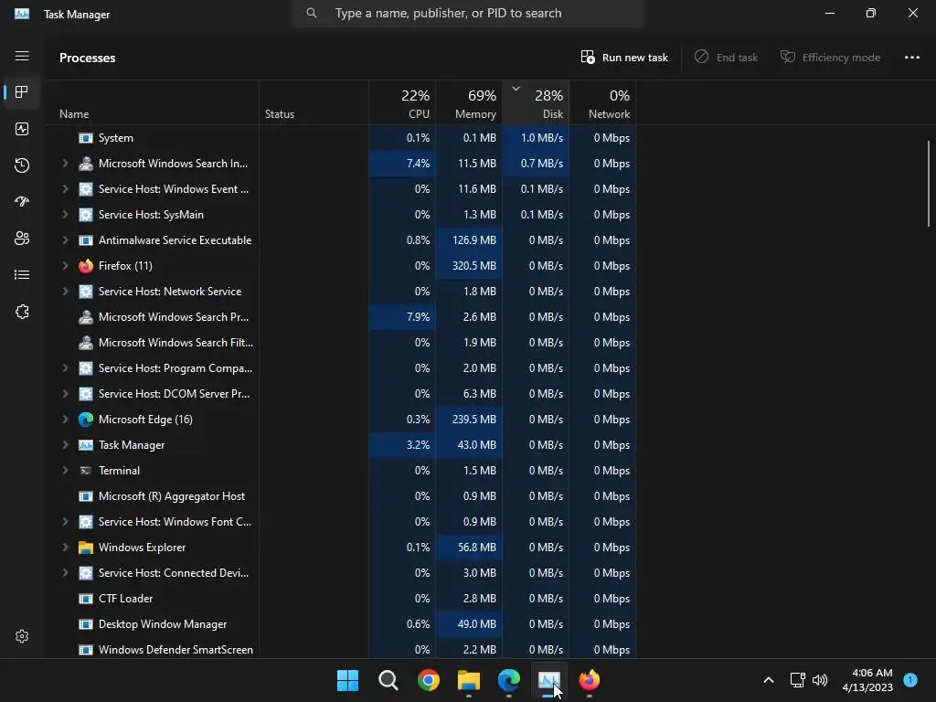Click the System process icon
The width and height of the screenshot is (936, 702).
pyautogui.click(x=86, y=138)
